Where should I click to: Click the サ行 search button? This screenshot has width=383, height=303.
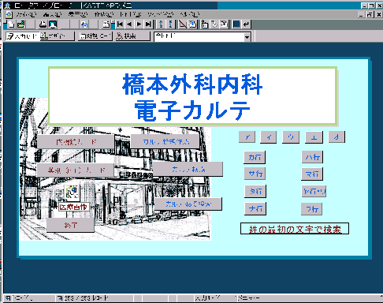(255, 174)
